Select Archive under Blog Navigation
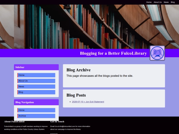 coord(36,116)
